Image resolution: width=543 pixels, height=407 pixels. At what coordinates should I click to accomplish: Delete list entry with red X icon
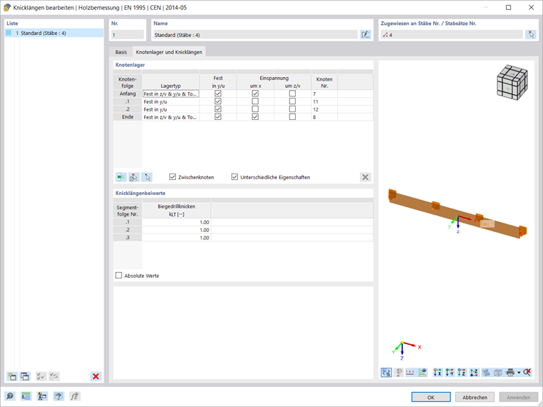coord(96,376)
